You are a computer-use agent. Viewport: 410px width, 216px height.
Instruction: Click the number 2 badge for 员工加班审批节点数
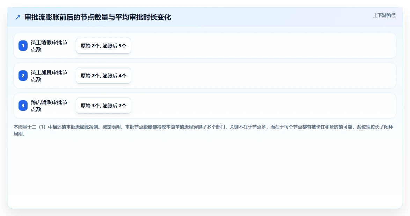23,76
